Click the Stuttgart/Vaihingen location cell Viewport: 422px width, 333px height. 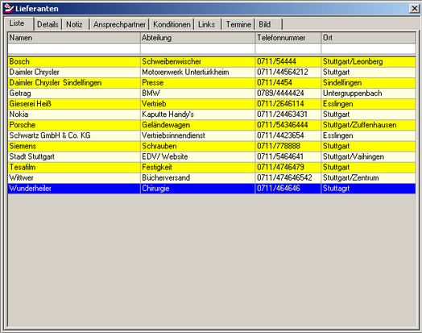(368, 156)
